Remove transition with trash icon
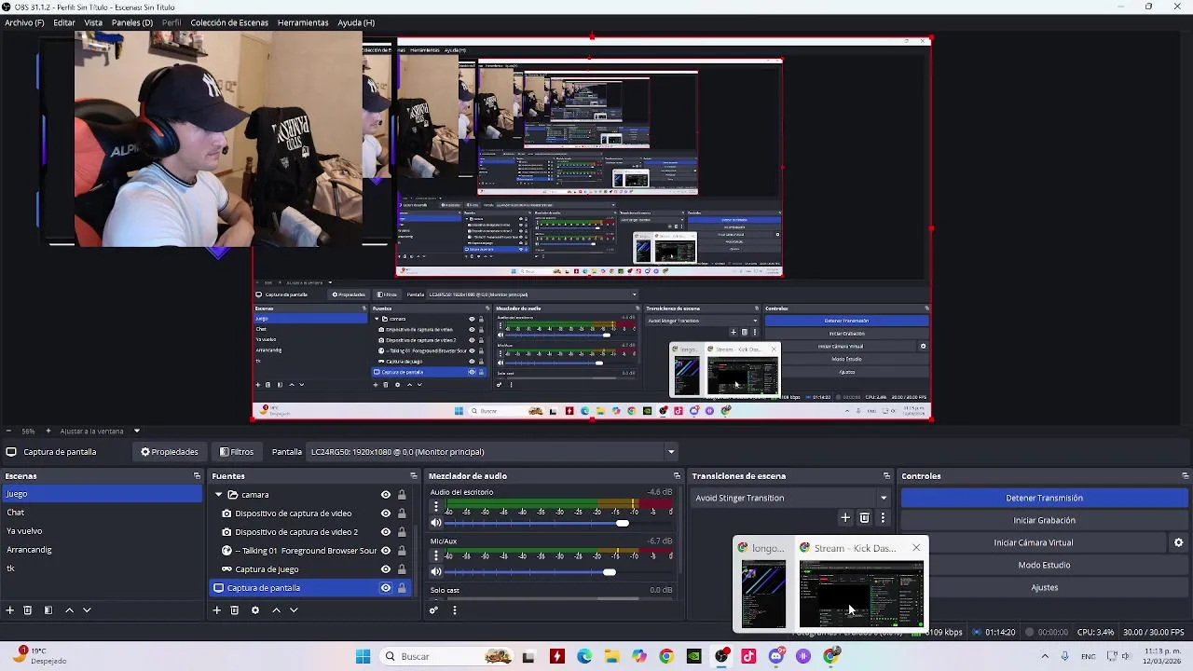The width and height of the screenshot is (1193, 671). click(865, 518)
